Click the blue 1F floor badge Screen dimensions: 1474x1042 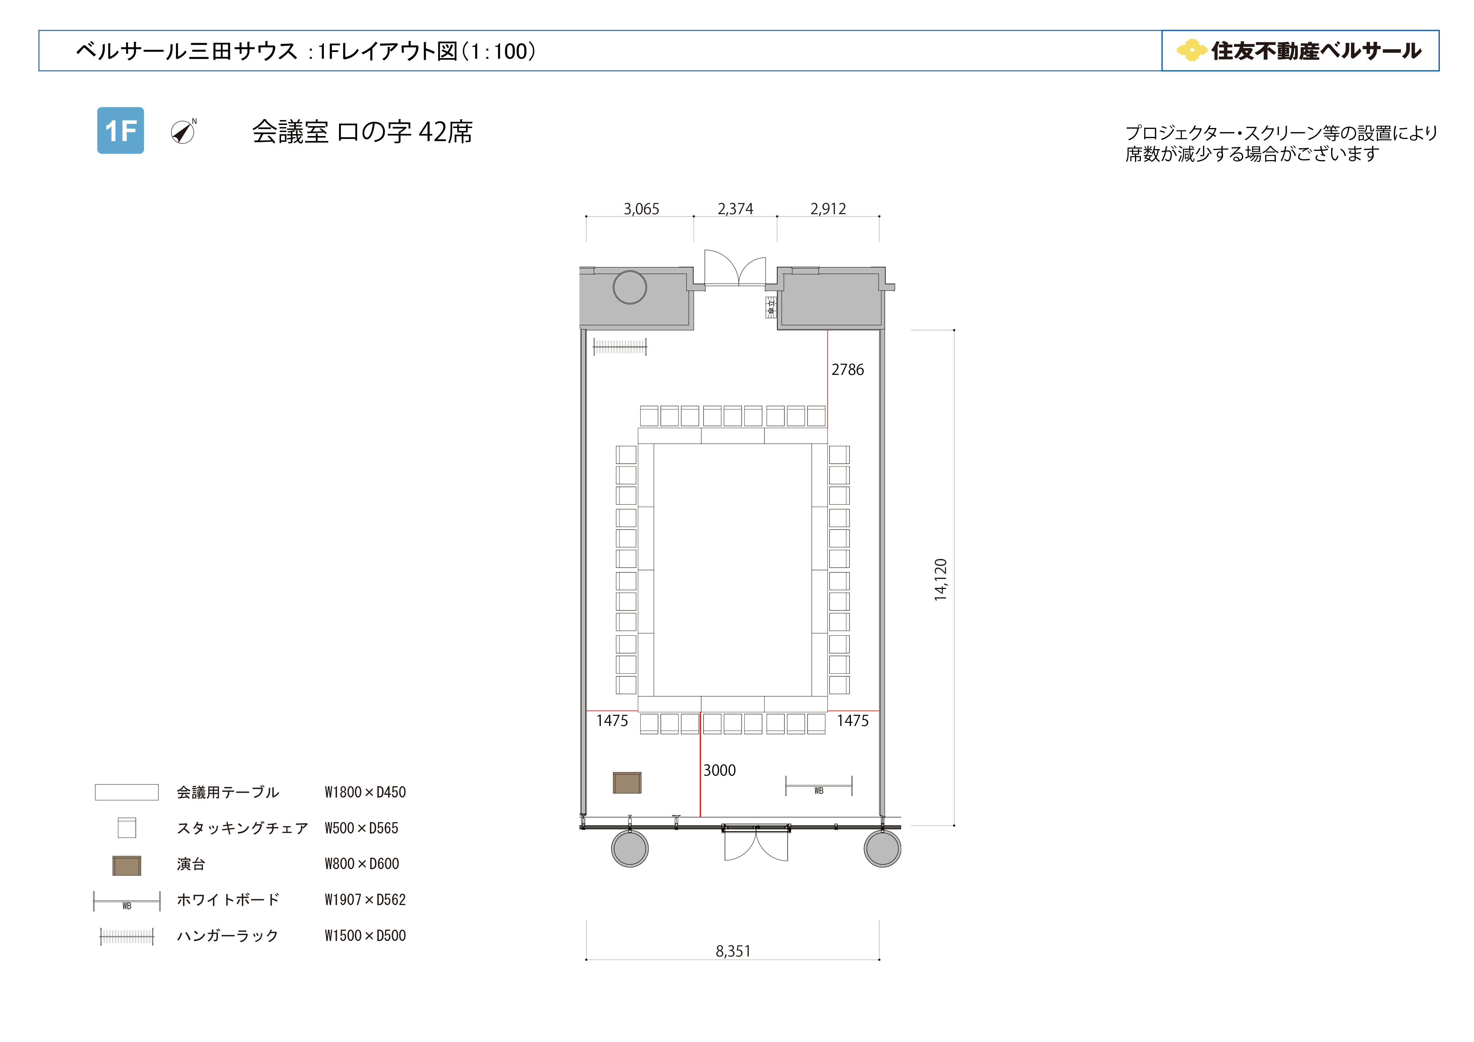click(120, 130)
